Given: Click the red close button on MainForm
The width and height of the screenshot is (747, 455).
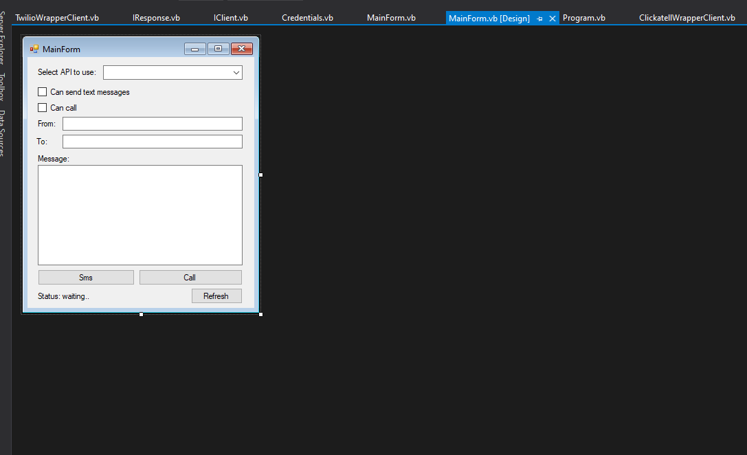Looking at the screenshot, I should coord(241,49).
